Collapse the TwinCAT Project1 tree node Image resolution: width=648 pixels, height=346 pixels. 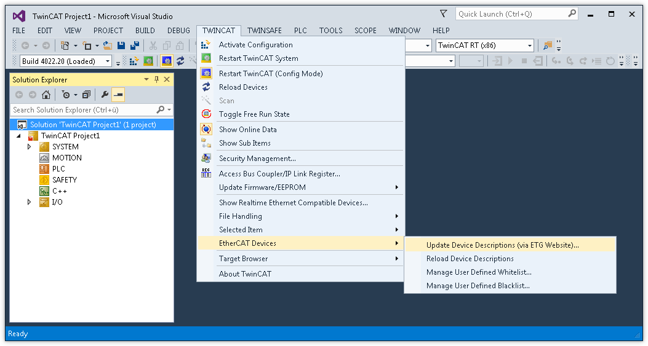tap(18, 136)
